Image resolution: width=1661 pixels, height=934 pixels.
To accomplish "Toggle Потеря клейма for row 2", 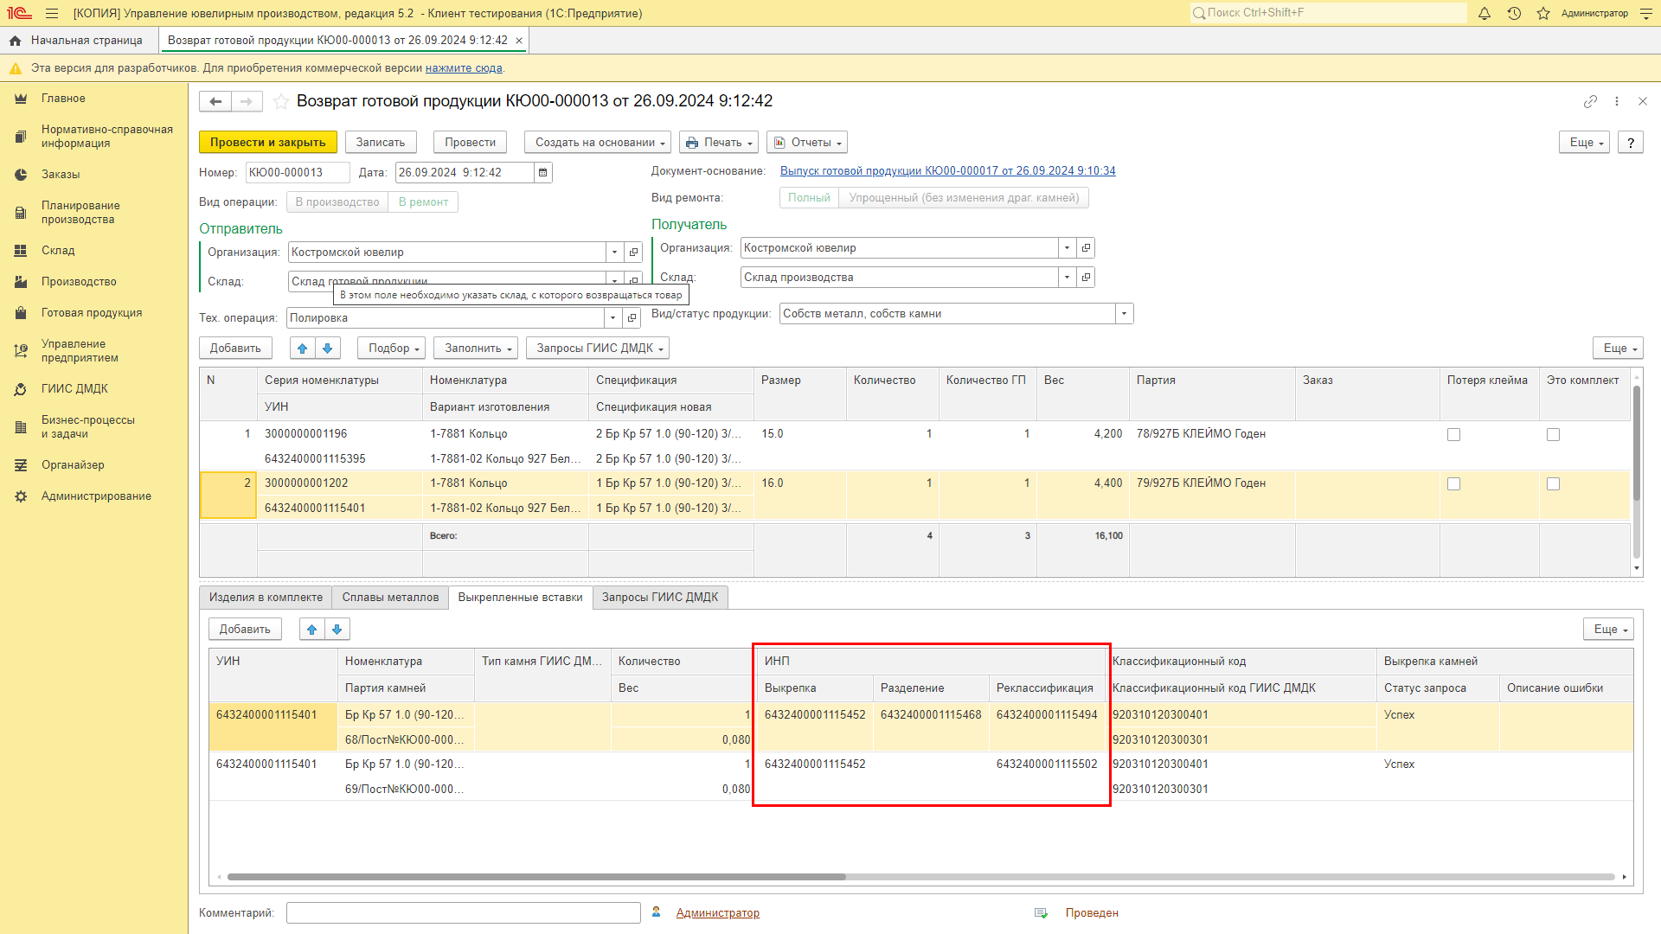I will [x=1453, y=484].
